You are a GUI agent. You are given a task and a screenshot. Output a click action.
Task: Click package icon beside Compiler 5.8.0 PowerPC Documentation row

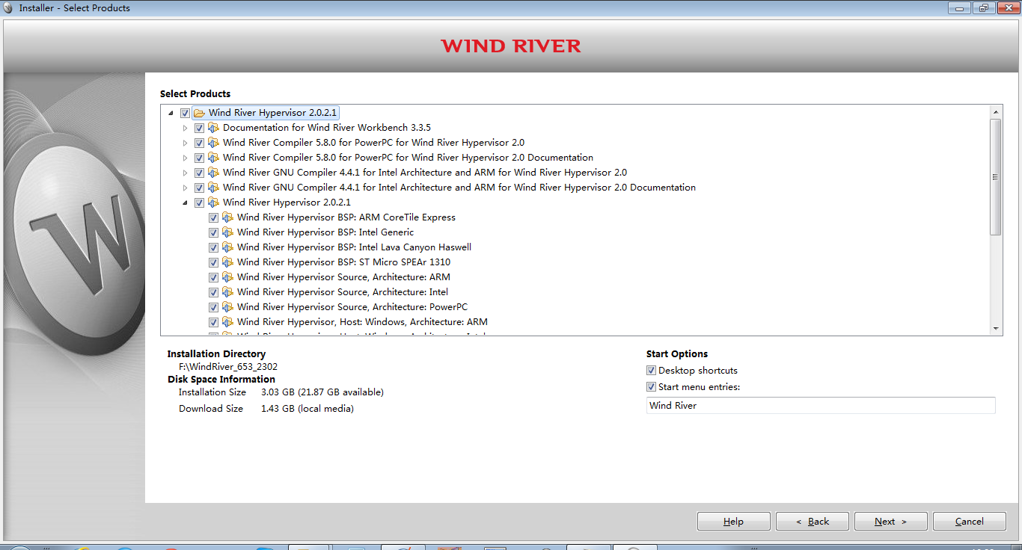[213, 158]
